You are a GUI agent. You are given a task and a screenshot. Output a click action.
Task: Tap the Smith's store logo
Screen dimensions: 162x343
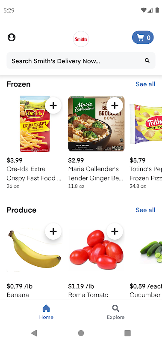pos(81,39)
